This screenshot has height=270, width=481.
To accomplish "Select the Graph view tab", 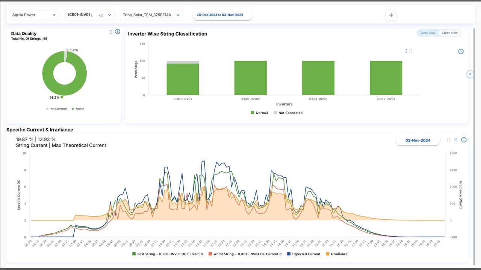I will point(449,33).
